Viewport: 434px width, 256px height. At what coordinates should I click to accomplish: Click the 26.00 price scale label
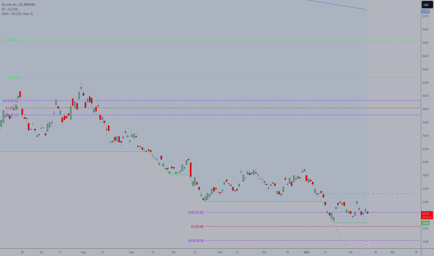(425, 189)
